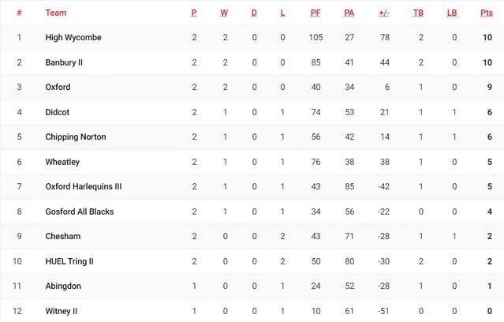The image size is (504, 322).
Task: Click the Team column header
Action: click(56, 13)
